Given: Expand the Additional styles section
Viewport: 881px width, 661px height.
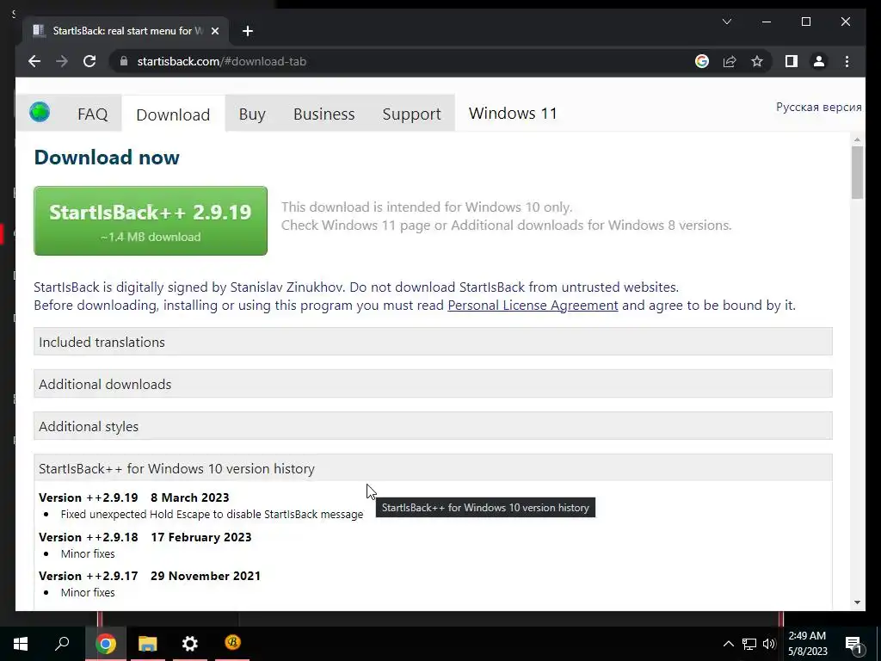Looking at the screenshot, I should pyautogui.click(x=434, y=426).
